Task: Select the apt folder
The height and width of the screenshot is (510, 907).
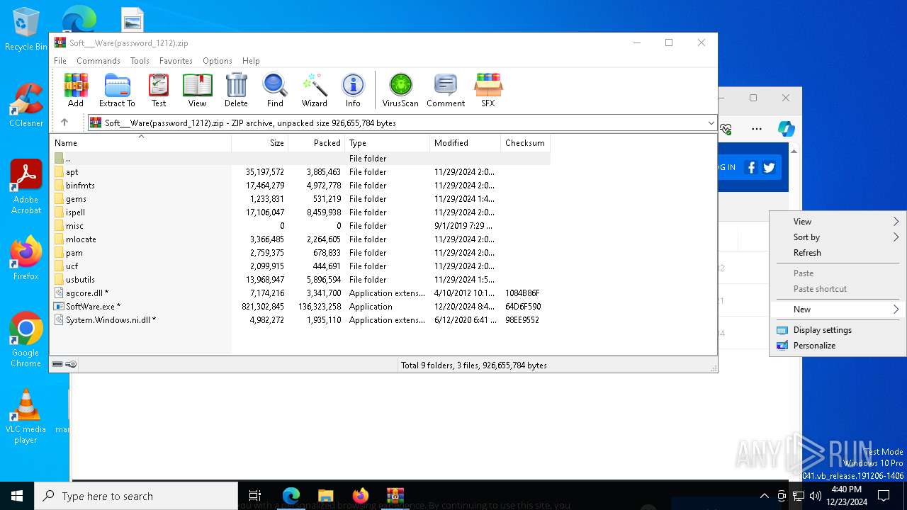Action: (x=300, y=172)
